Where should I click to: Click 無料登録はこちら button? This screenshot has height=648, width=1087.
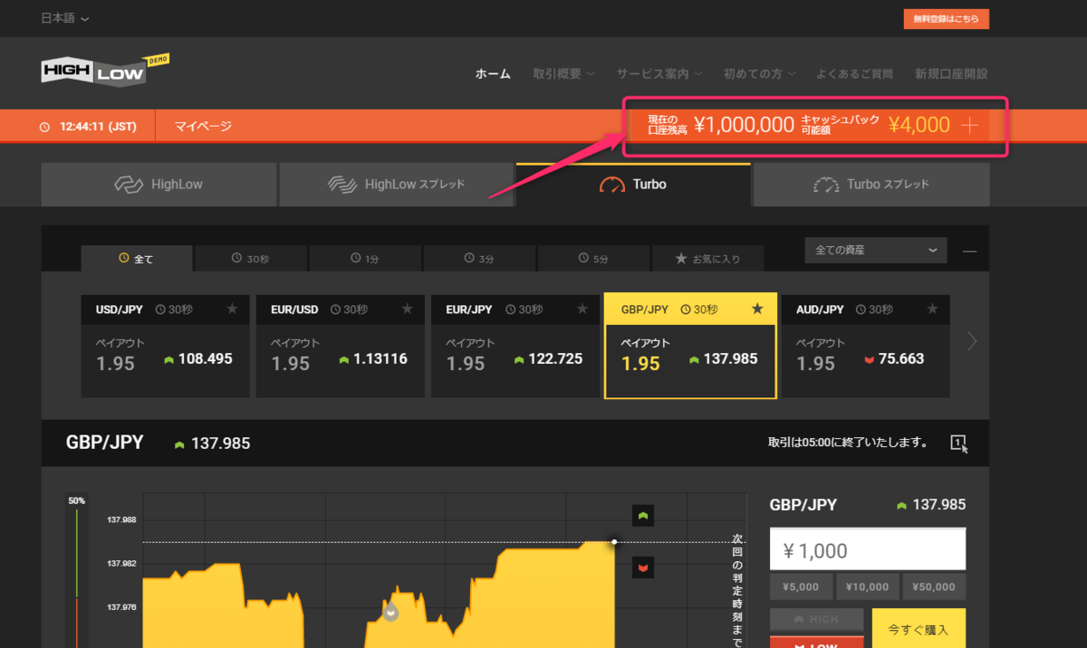[x=946, y=19]
